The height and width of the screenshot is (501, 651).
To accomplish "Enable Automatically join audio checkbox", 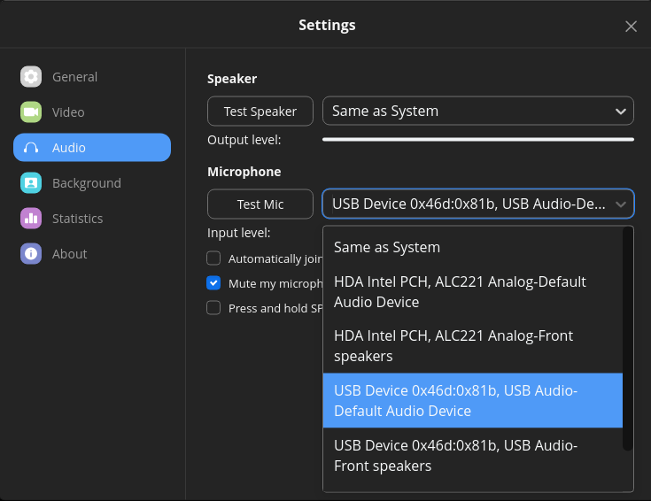I will [213, 258].
